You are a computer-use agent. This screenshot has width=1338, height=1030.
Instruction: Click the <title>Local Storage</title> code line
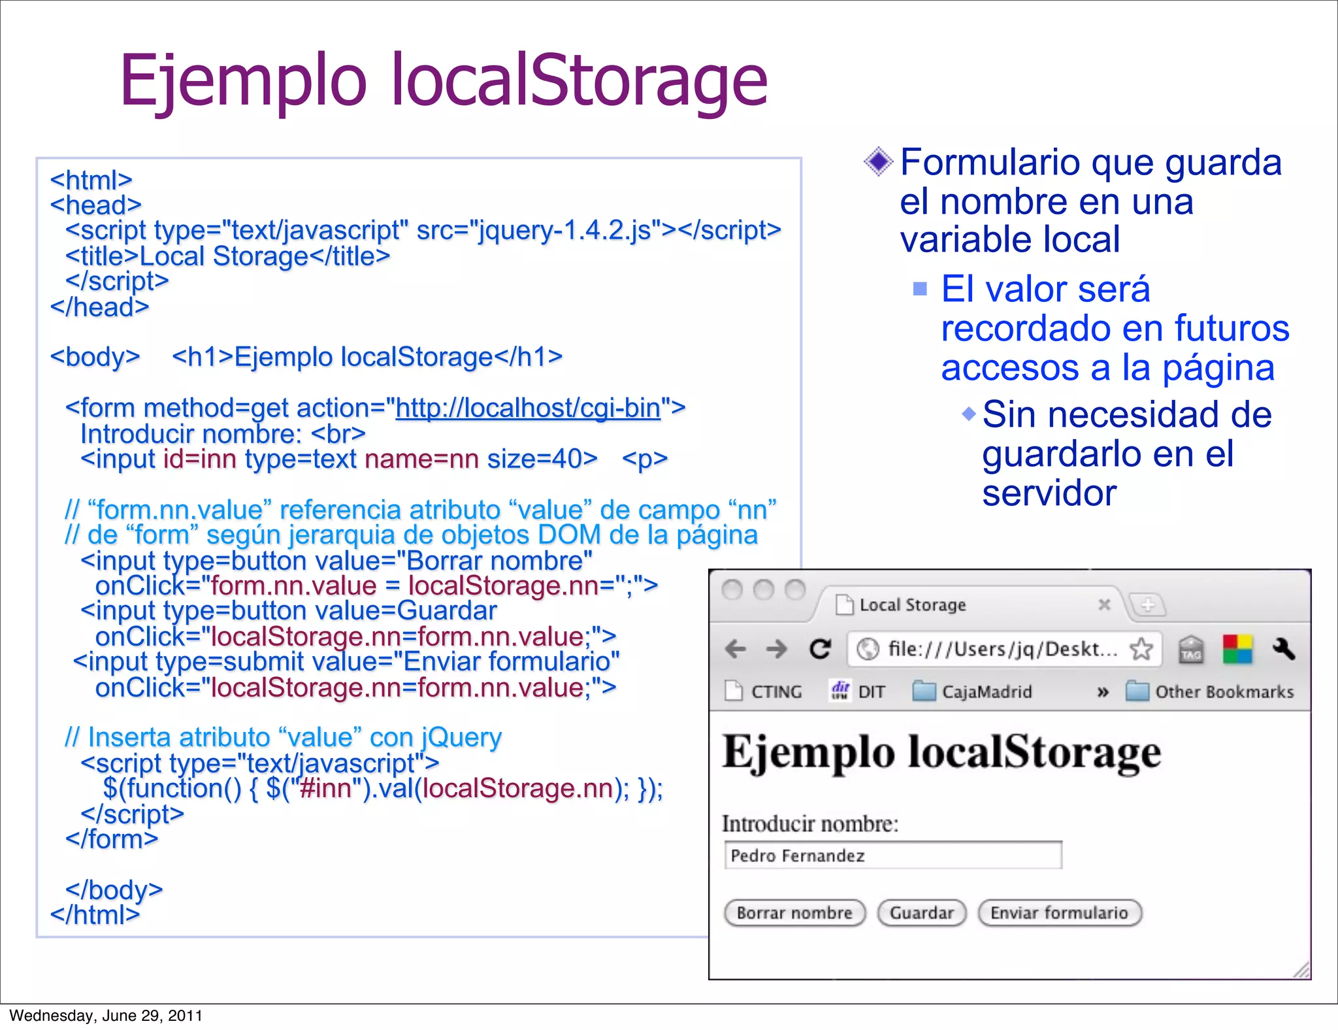[x=227, y=256]
